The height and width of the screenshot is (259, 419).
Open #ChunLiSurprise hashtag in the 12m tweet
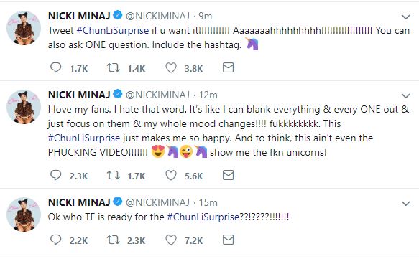pos(84,138)
